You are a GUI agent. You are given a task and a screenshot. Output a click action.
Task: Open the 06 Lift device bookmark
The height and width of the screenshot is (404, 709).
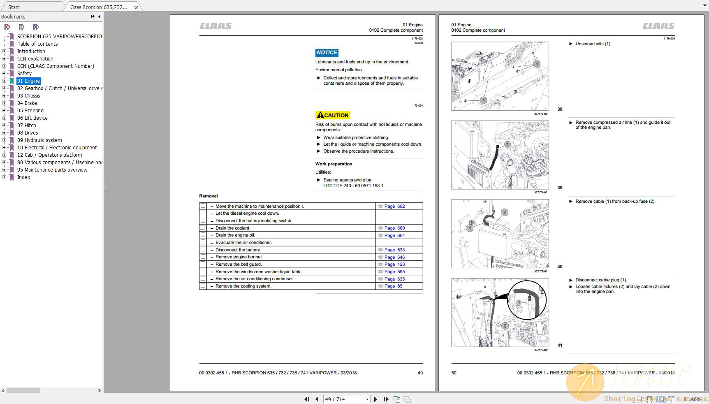click(x=32, y=118)
